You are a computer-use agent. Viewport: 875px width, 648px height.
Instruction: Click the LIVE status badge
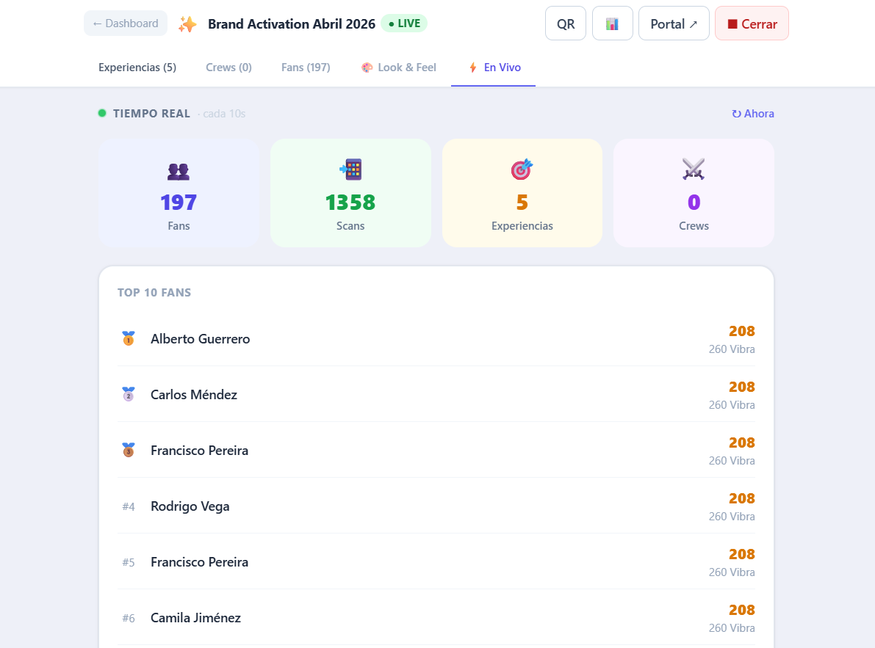coord(404,23)
